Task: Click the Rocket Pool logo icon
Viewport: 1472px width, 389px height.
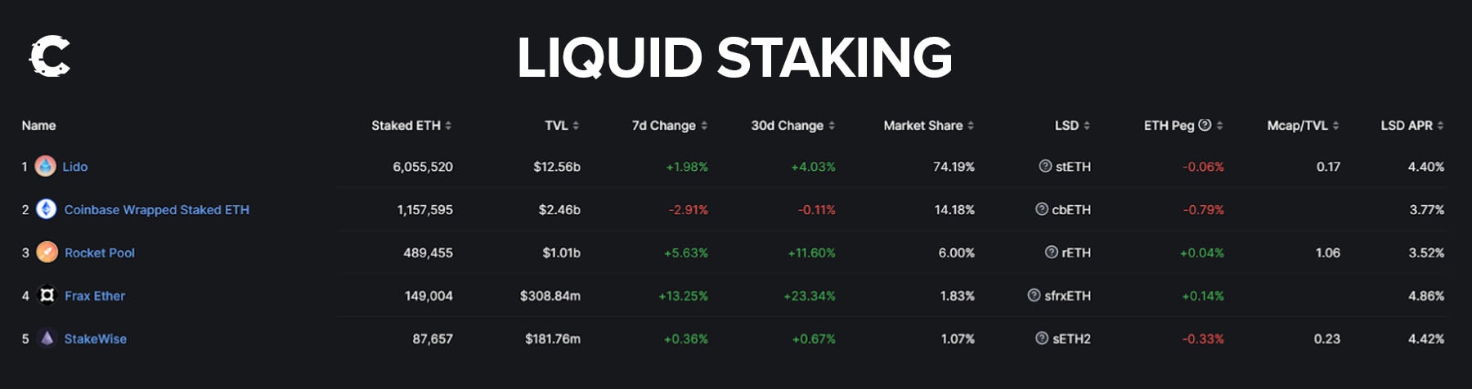Action: 47,253
